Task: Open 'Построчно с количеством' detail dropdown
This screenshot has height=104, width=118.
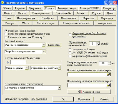Action: (x=59, y=88)
